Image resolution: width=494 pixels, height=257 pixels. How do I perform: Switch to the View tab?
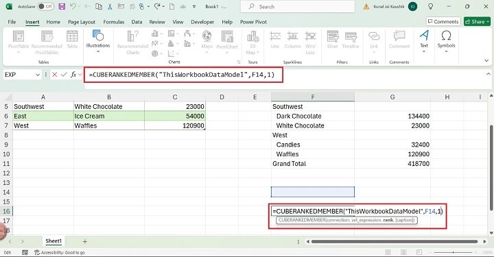(x=178, y=22)
